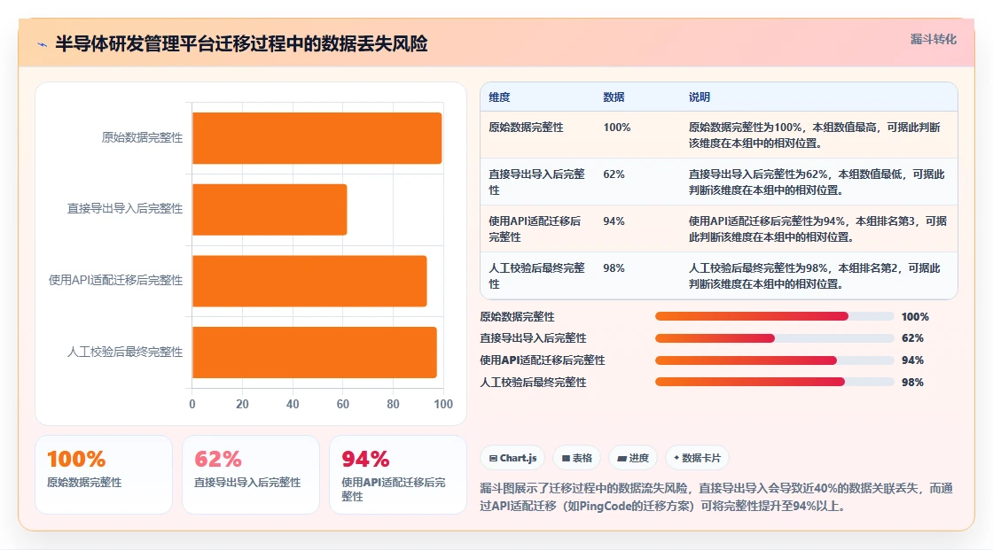Click the 表格 tag chip
993x550 pixels.
(577, 458)
